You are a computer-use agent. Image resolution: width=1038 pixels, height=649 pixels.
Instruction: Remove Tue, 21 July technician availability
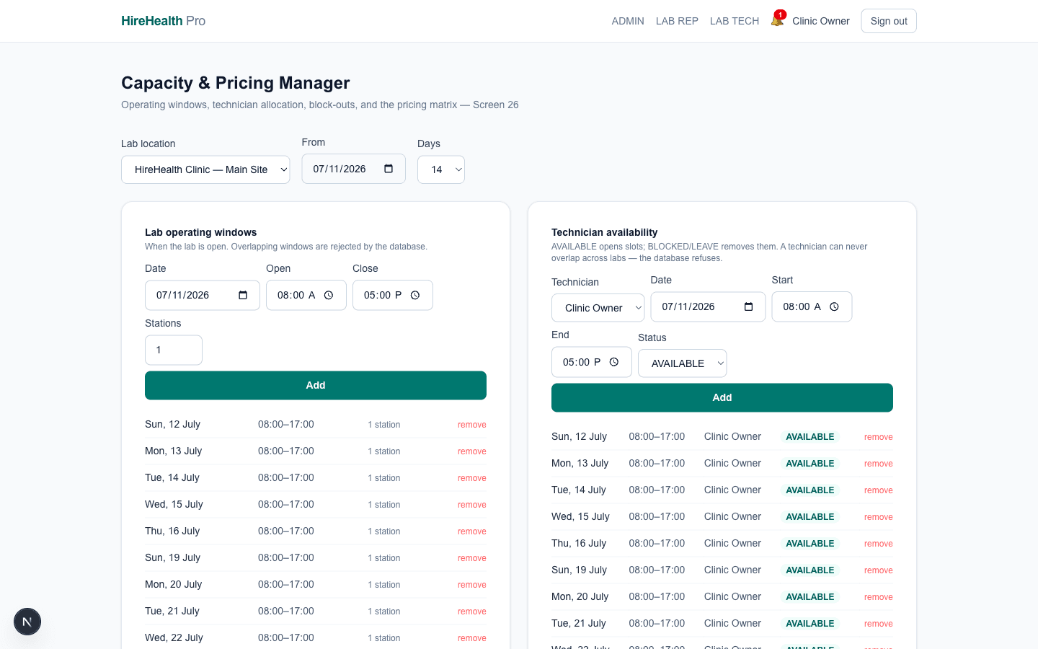click(x=879, y=624)
